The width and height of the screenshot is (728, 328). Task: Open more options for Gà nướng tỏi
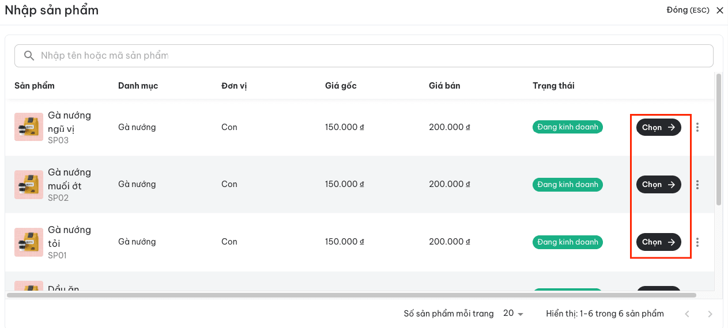coord(697,242)
